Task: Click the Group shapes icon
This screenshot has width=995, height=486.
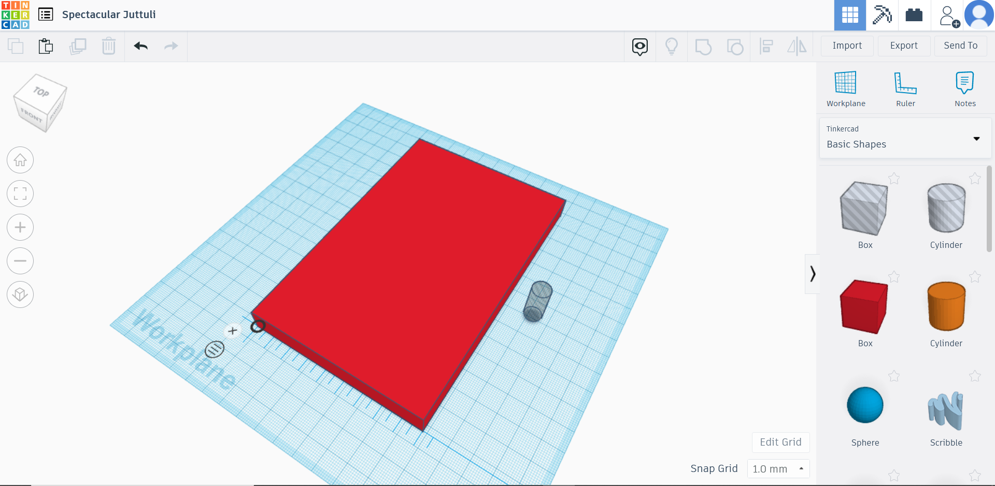Action: [x=703, y=47]
